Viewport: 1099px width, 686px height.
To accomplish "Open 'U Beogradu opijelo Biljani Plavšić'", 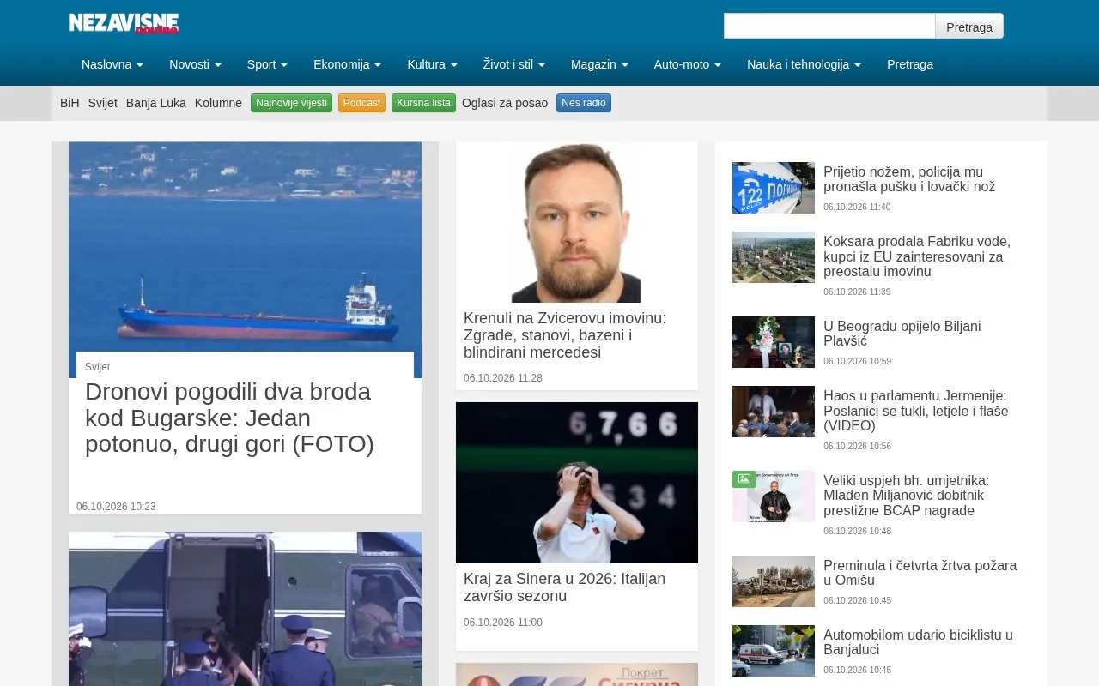I will (902, 334).
